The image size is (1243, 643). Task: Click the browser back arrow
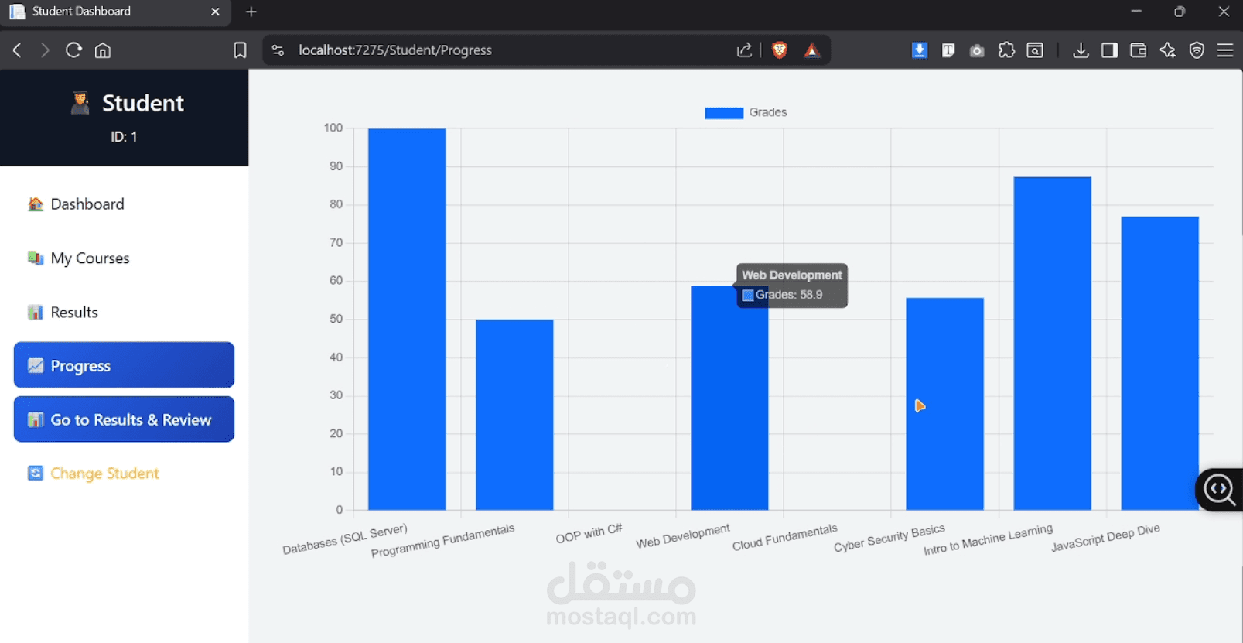[x=17, y=50]
